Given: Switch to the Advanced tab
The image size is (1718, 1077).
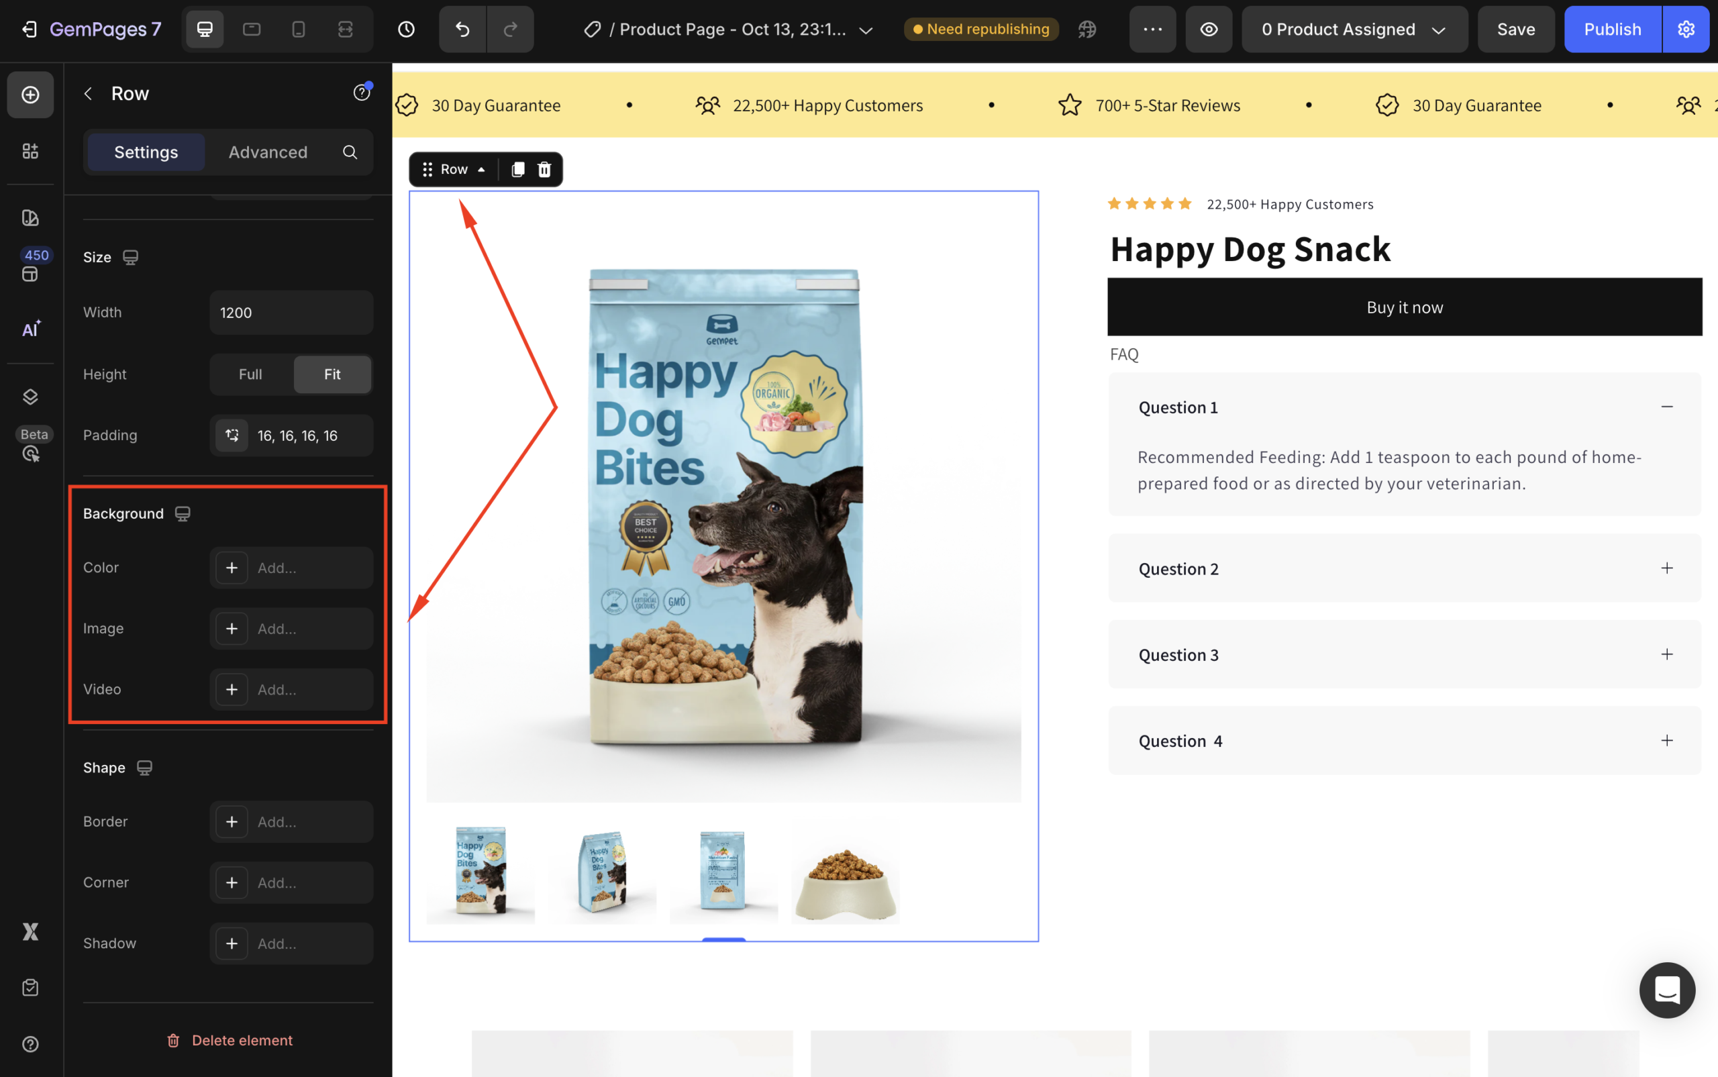Looking at the screenshot, I should pyautogui.click(x=268, y=152).
